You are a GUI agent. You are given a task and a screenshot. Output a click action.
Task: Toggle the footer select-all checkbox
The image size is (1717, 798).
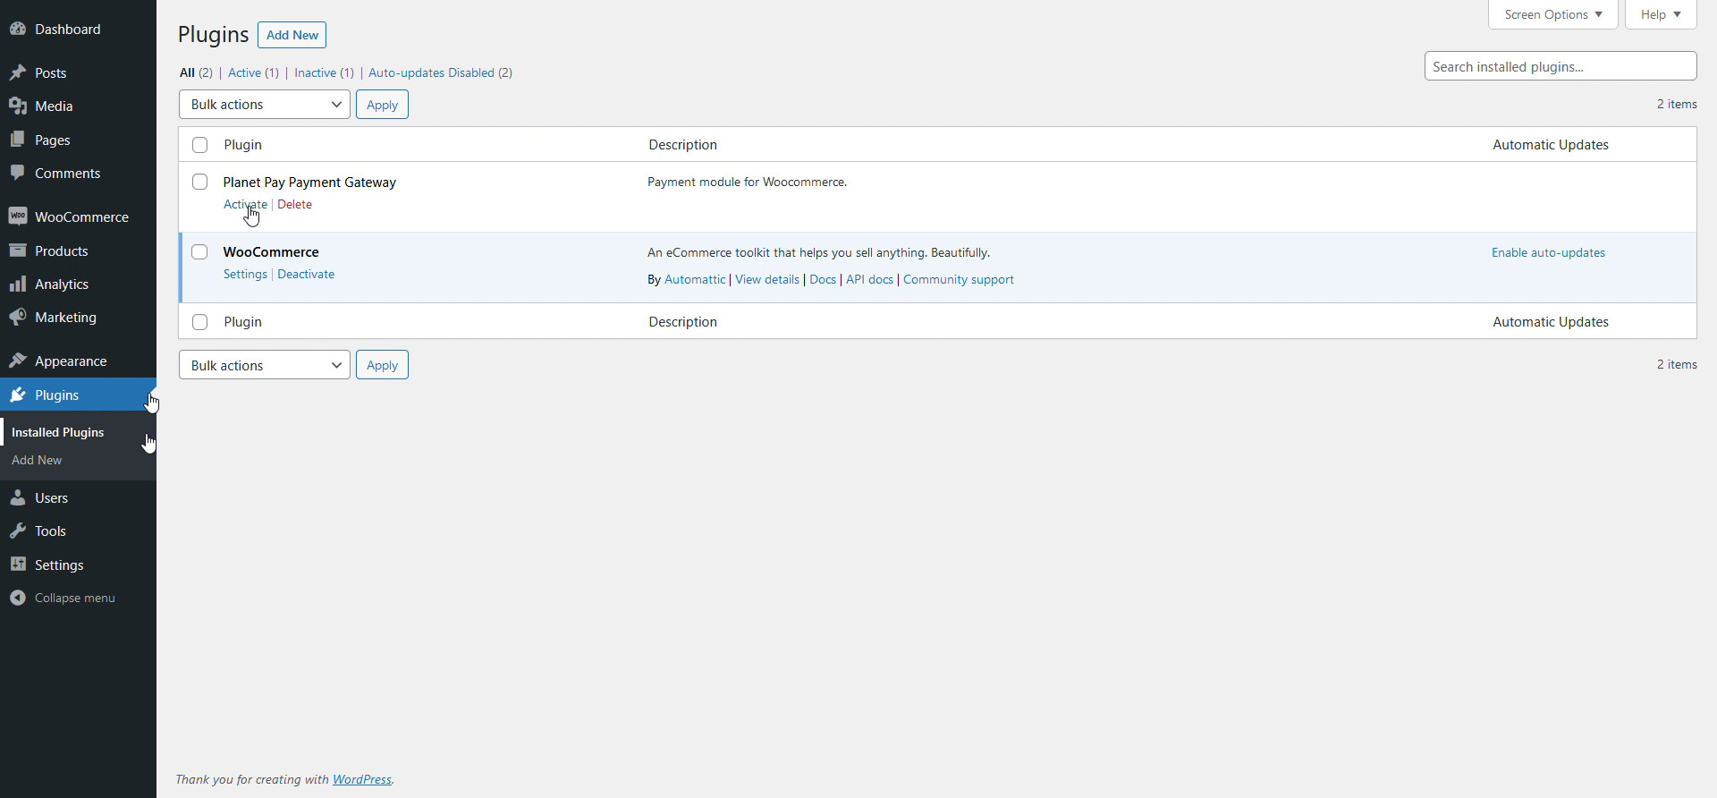pos(199,322)
